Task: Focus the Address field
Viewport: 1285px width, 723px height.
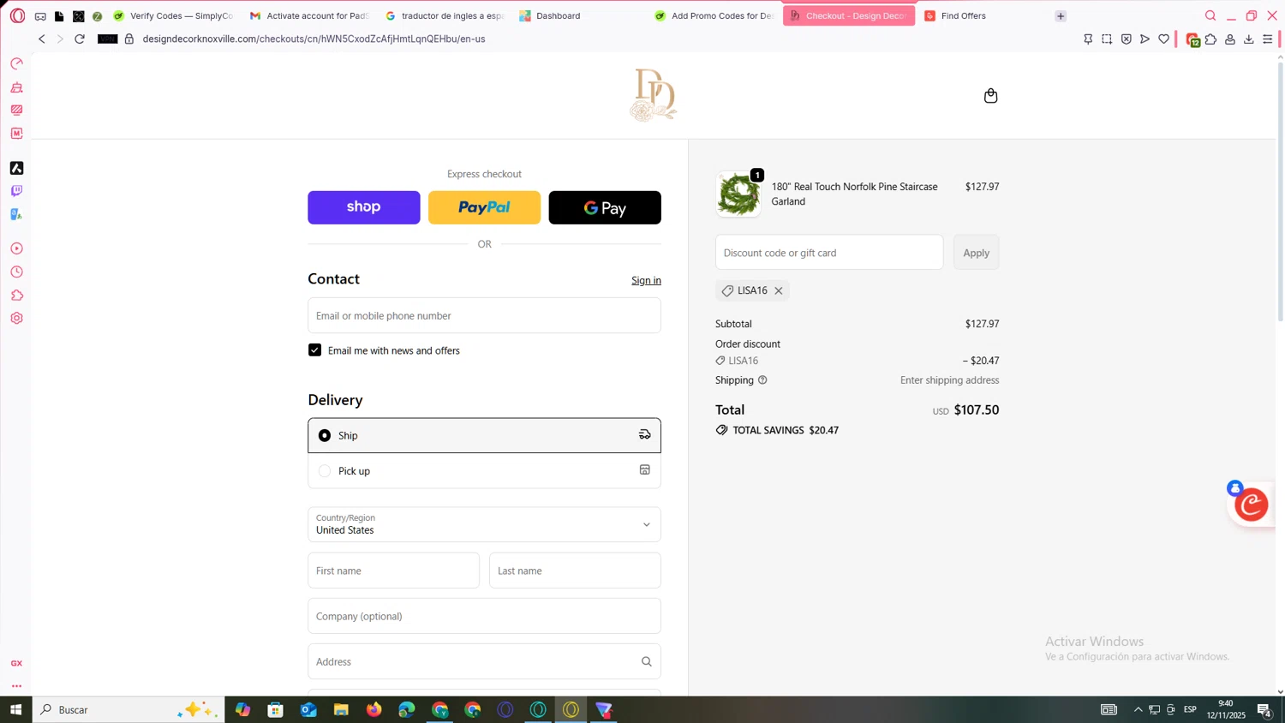Action: (484, 661)
